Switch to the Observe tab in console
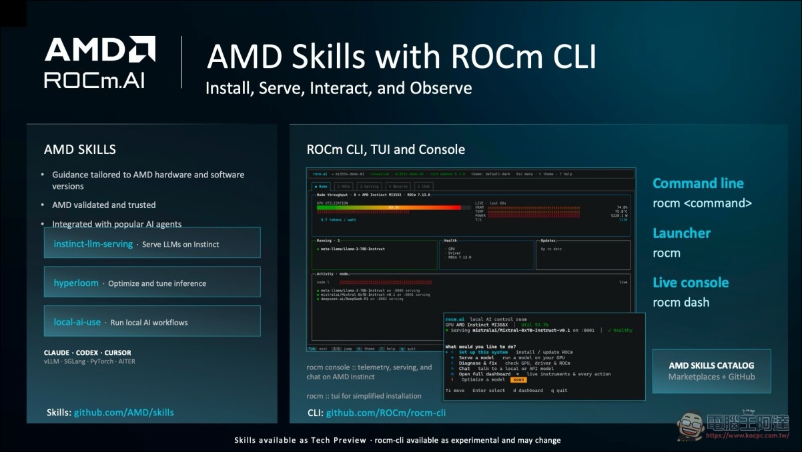Viewport: 802px width, 452px height. pos(398,187)
